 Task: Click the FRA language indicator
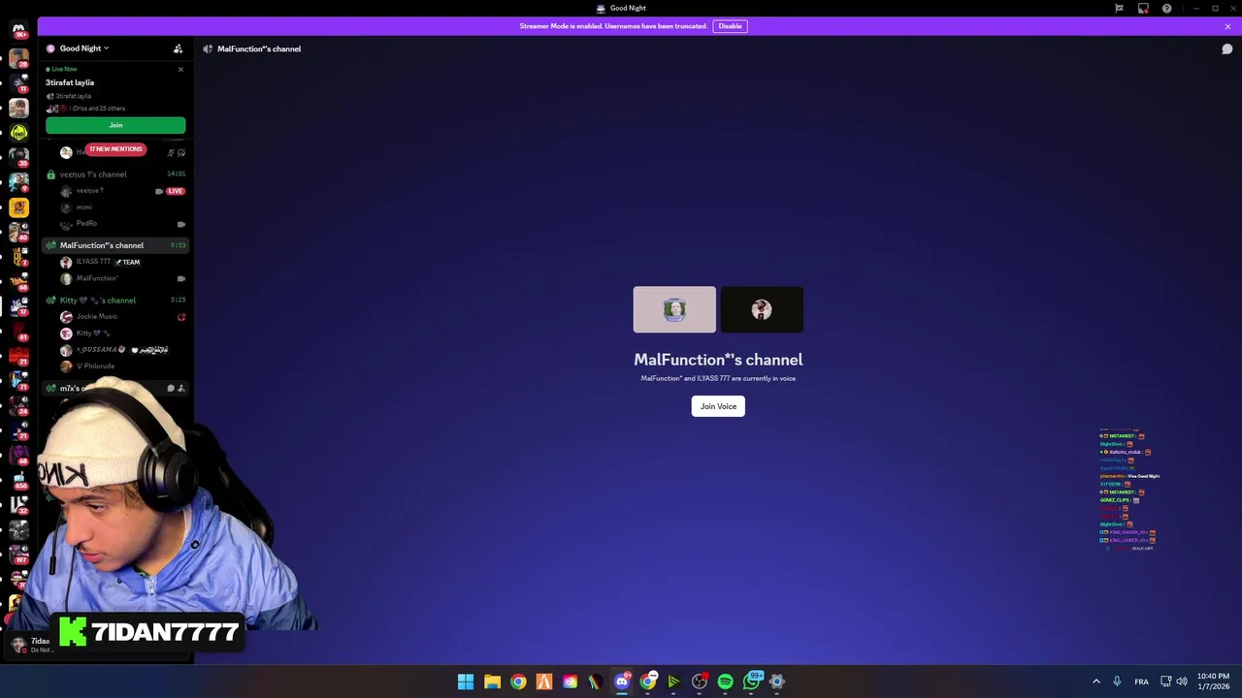pyautogui.click(x=1141, y=682)
